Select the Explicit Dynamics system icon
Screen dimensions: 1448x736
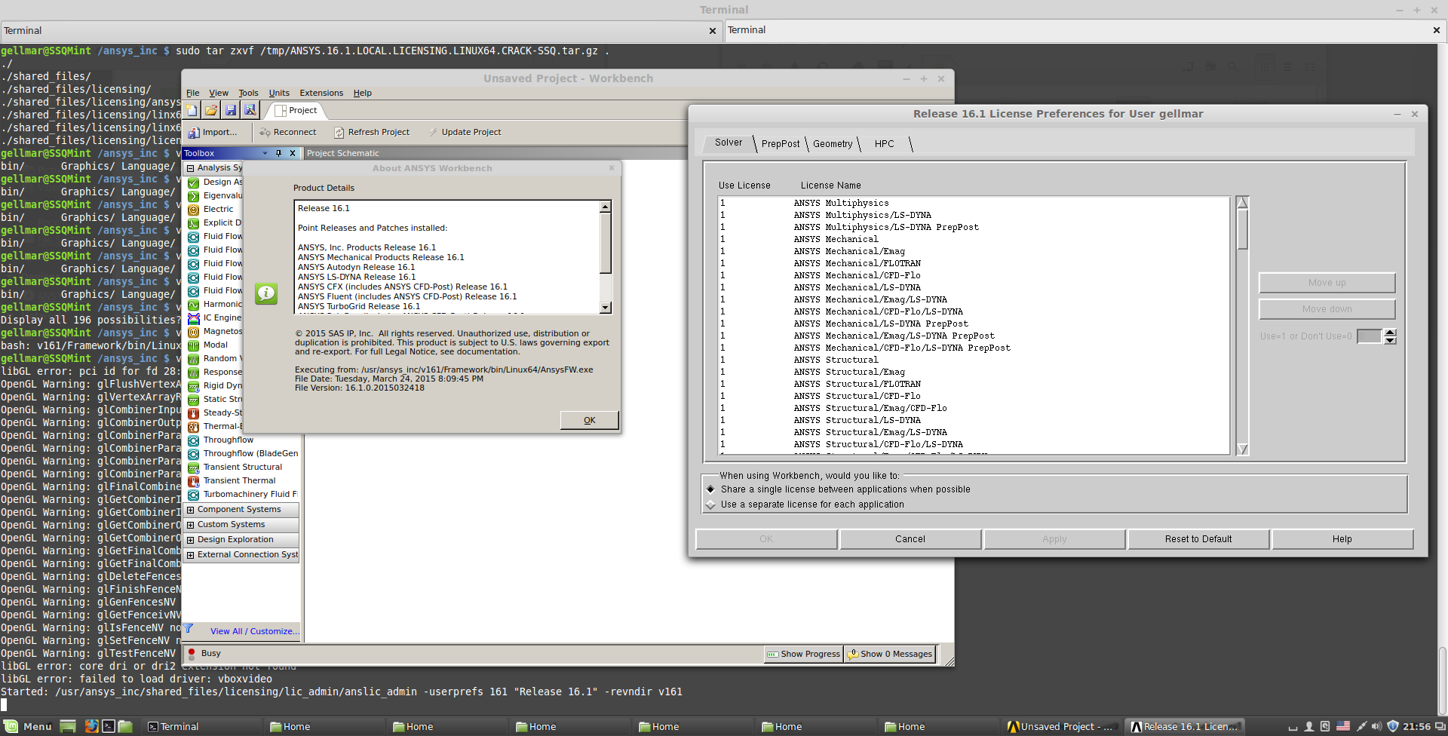point(193,223)
